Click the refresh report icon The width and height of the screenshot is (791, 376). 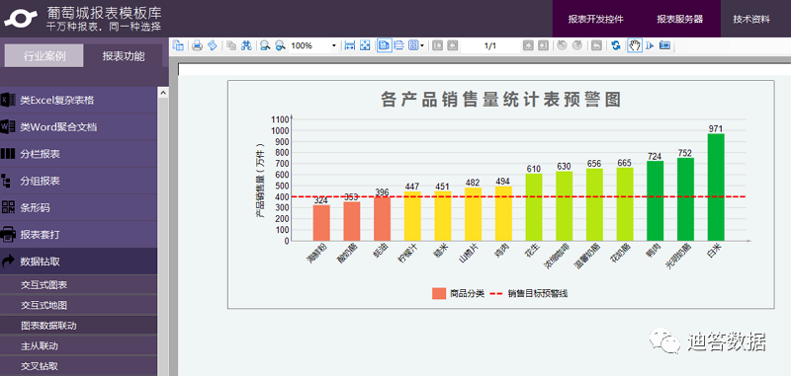pyautogui.click(x=615, y=45)
